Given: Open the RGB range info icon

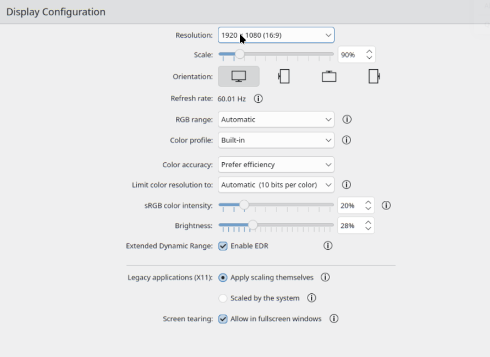Looking at the screenshot, I should pos(347,119).
